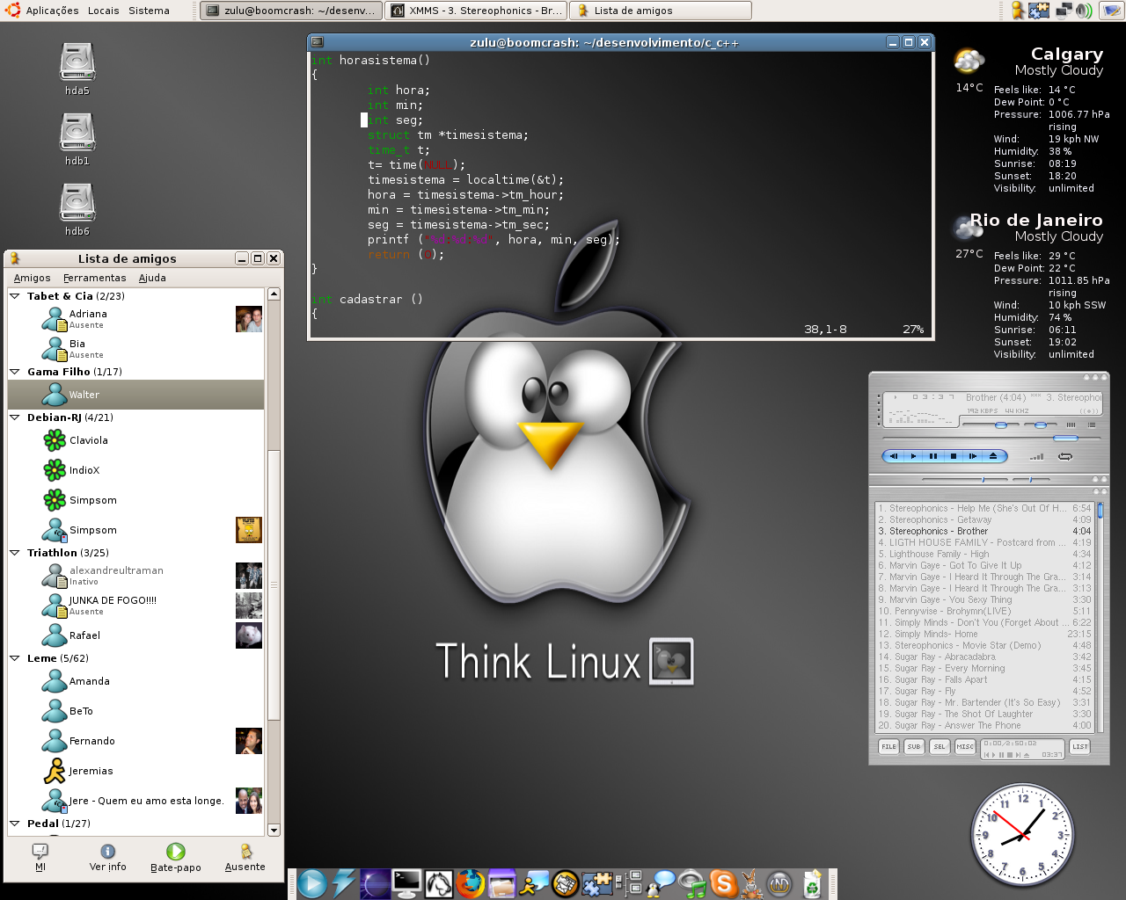Click XMMS stop button

[x=954, y=456]
